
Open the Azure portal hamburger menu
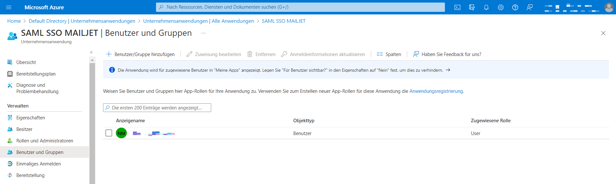(9, 7)
